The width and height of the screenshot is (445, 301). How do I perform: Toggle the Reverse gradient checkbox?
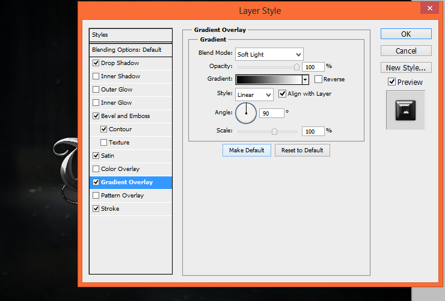[x=318, y=79]
